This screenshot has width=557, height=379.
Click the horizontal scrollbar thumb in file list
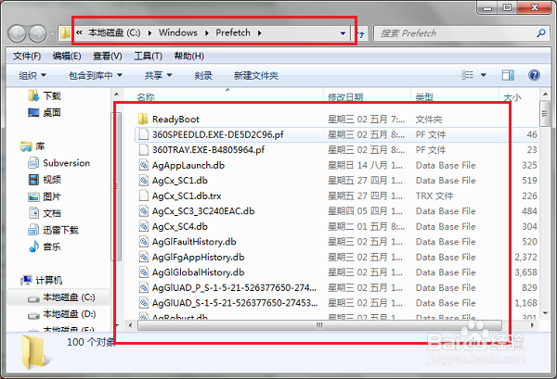click(x=319, y=325)
